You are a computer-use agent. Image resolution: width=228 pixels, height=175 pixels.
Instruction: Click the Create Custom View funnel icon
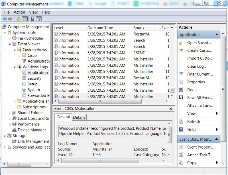(x=181, y=50)
